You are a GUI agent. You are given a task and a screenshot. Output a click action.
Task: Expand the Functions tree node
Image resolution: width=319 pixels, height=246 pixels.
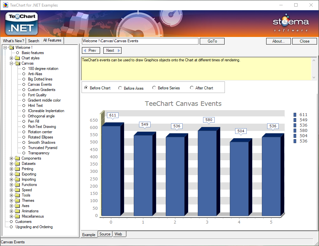11,185
